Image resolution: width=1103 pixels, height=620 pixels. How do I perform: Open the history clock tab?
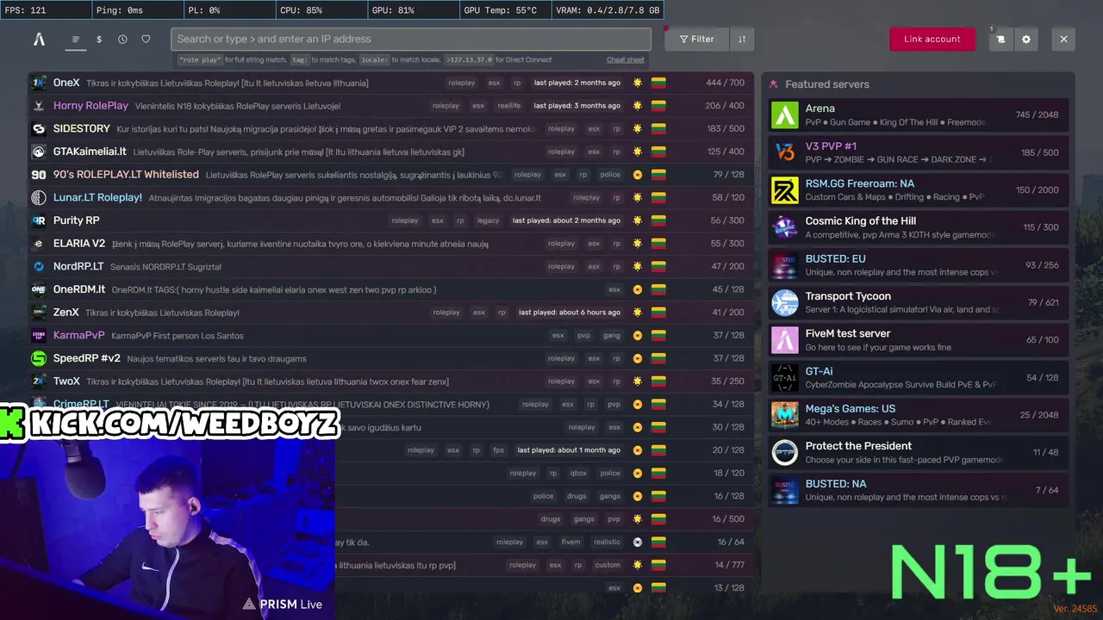[x=122, y=39]
